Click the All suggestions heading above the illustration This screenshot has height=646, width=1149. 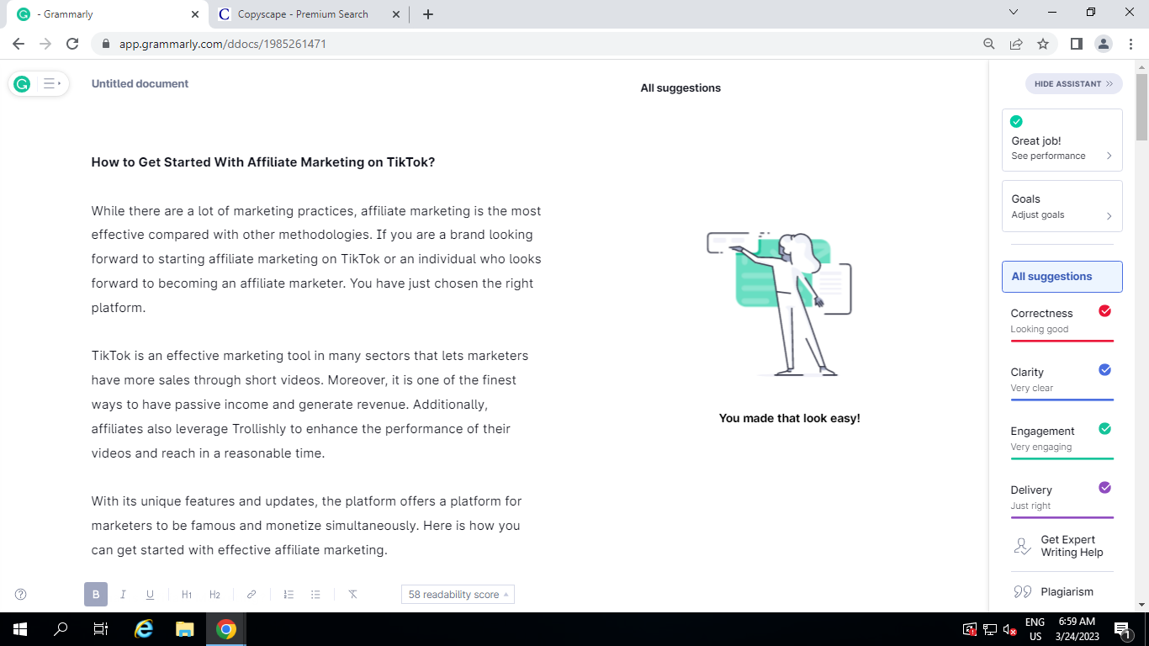tap(680, 88)
